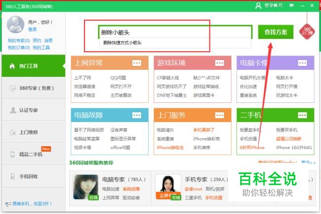This screenshot has width=321, height=214.
Task: Open the 手机专家 woman thumbnail photo
Action: point(168,187)
